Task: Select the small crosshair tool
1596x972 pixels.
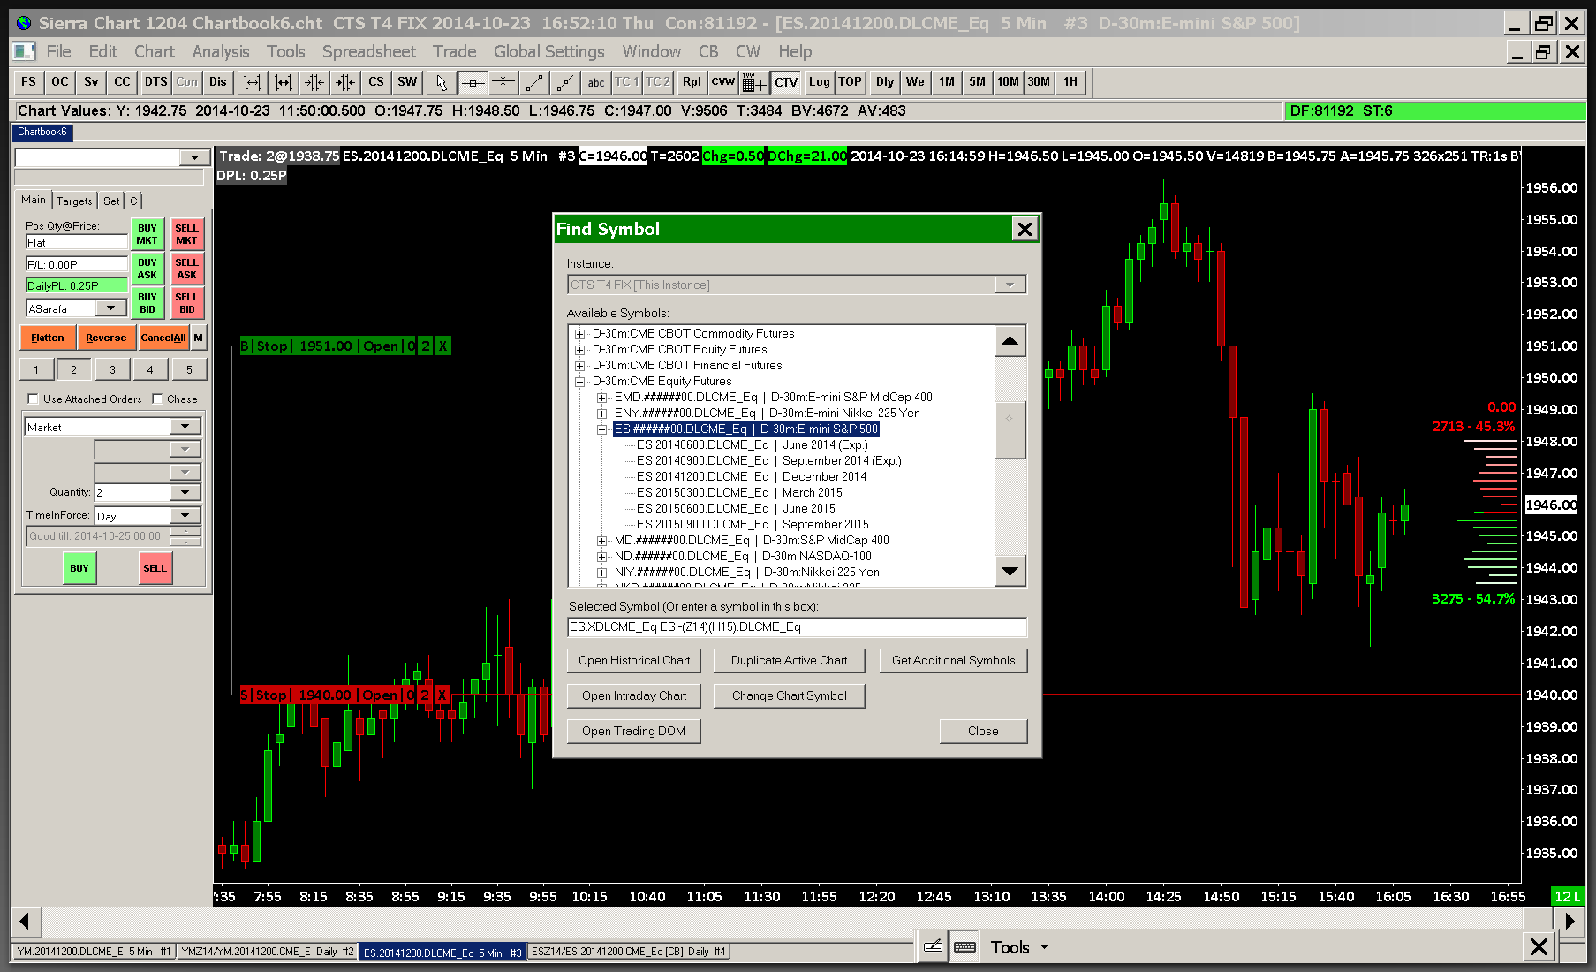Action: pyautogui.click(x=503, y=82)
